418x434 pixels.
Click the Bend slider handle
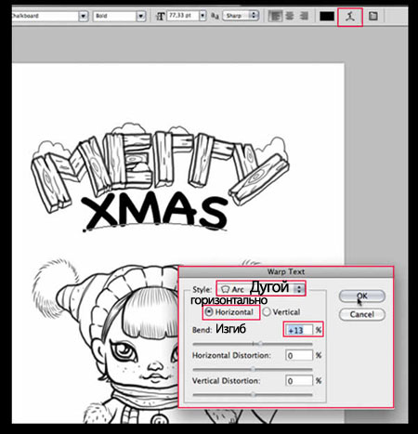coord(260,344)
